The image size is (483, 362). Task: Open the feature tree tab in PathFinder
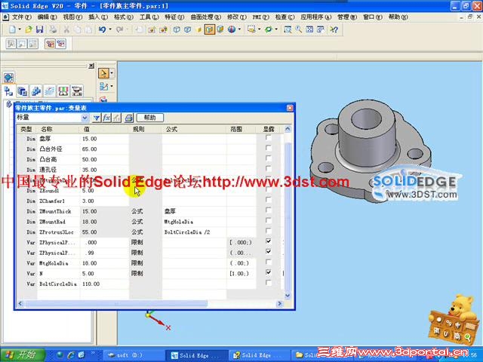8,90
